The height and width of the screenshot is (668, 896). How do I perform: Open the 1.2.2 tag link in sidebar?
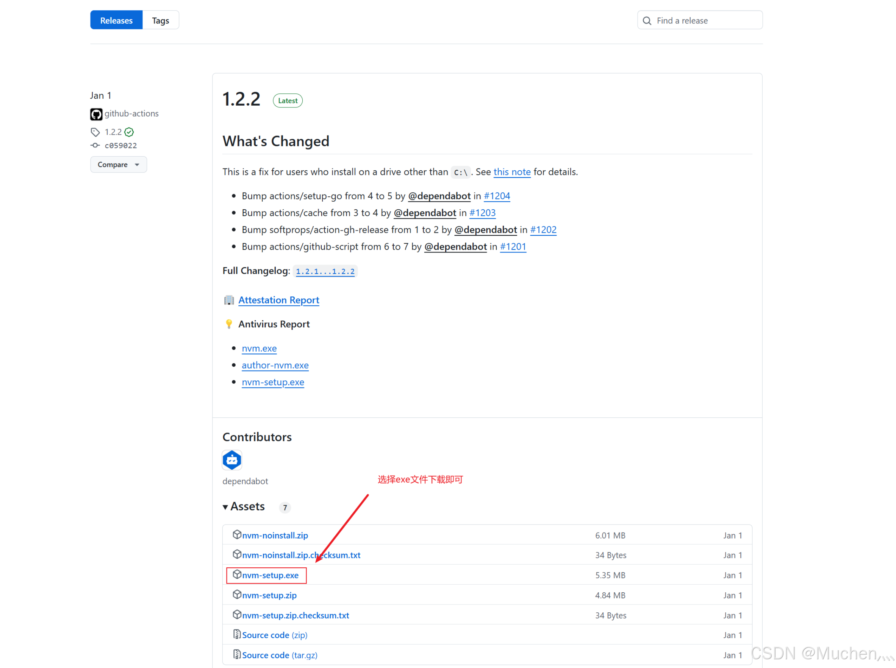coord(113,132)
